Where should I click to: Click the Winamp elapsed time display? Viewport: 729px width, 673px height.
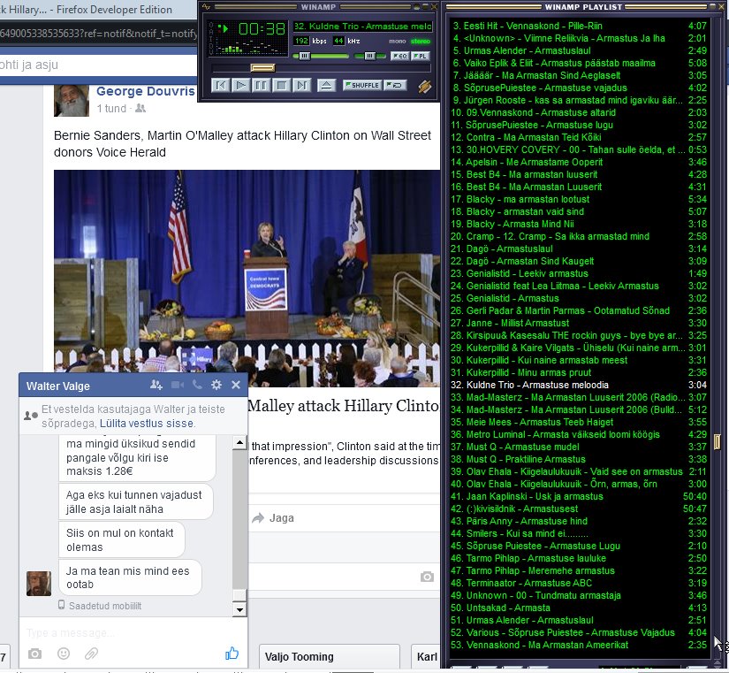point(262,29)
